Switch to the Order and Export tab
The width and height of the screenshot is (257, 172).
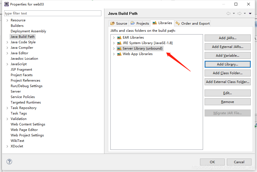click(193, 24)
